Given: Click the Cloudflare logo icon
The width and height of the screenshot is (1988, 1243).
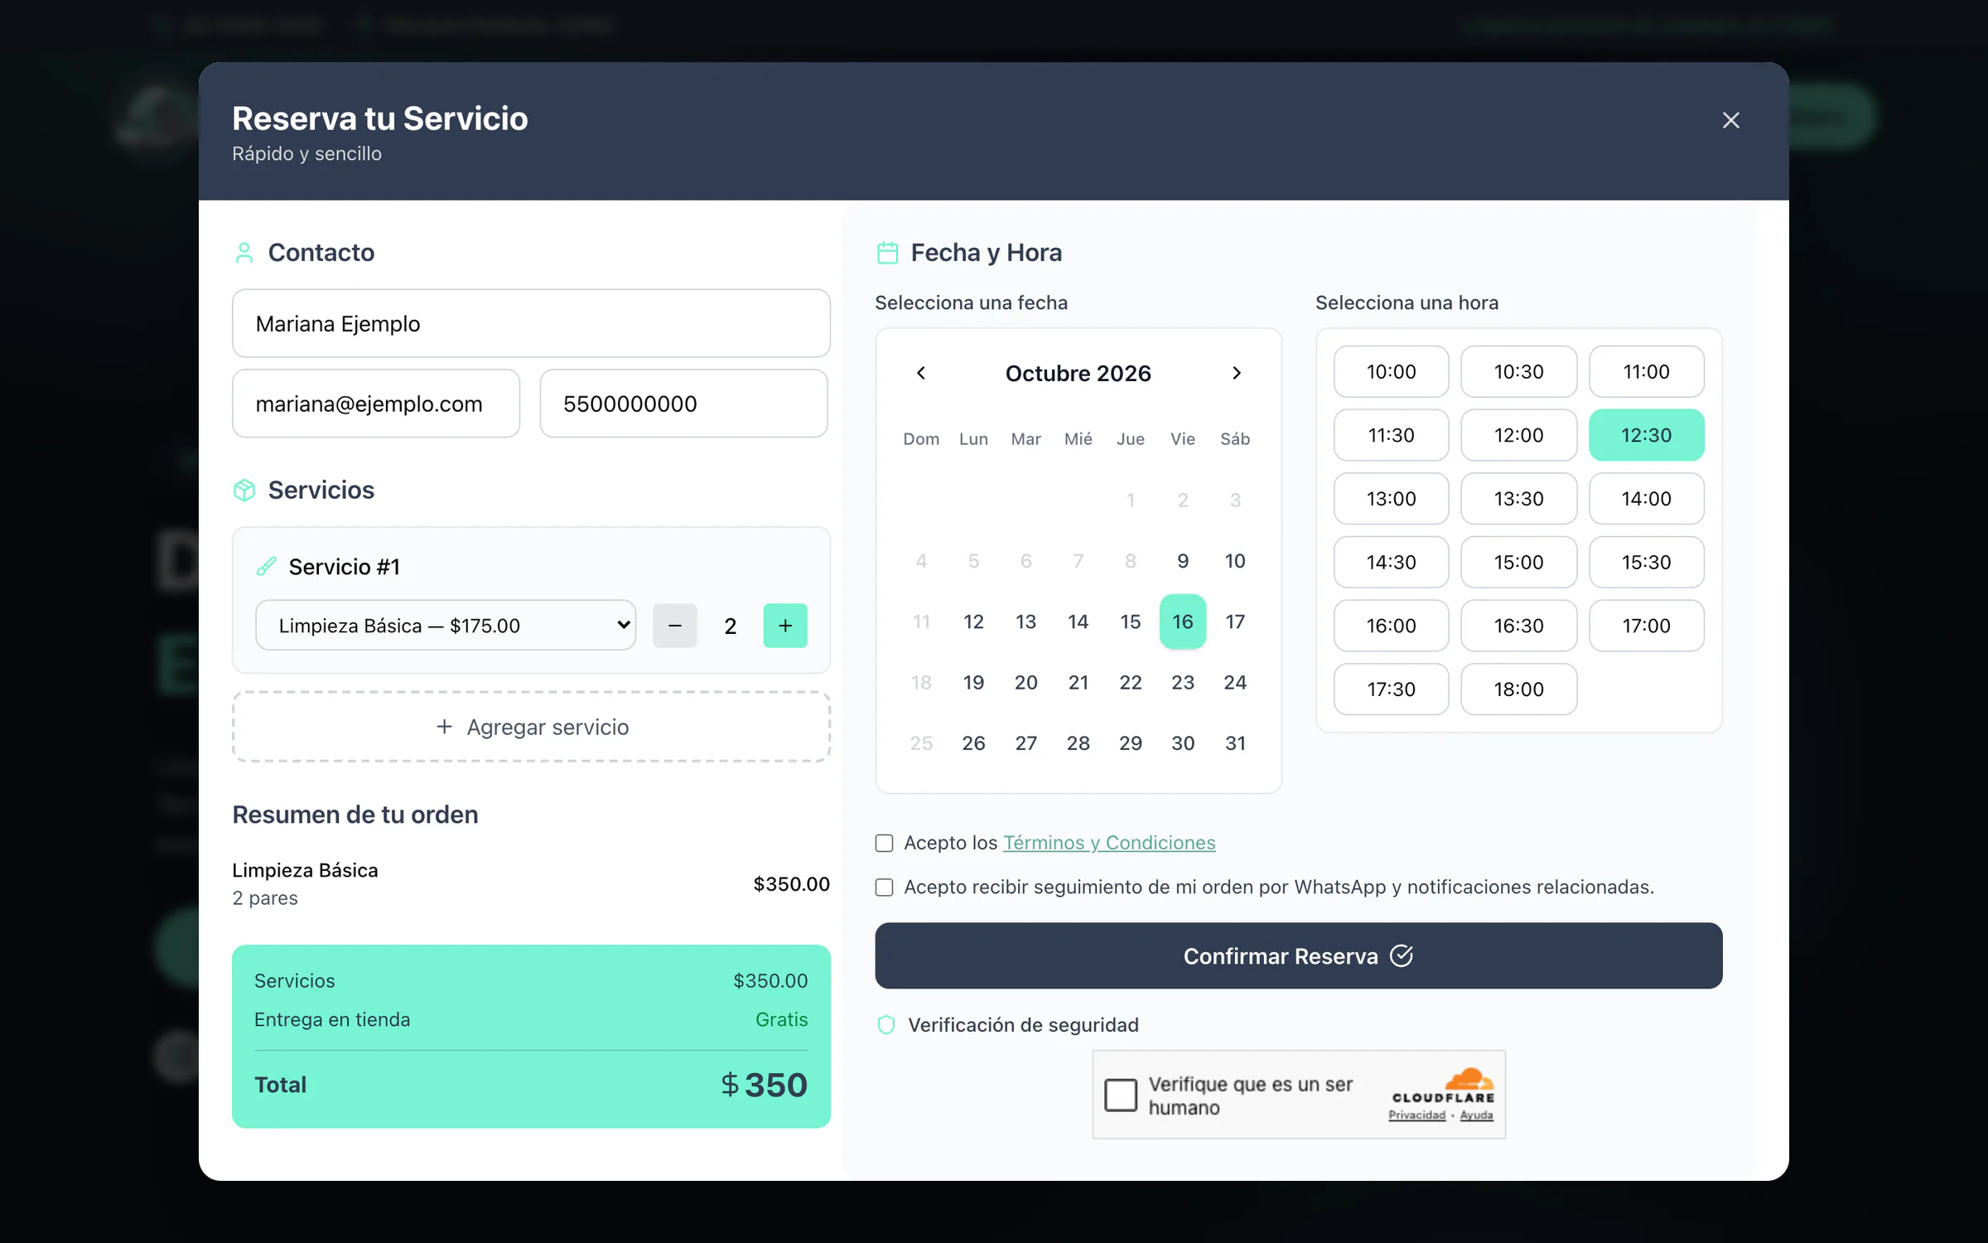Looking at the screenshot, I should click(1469, 1078).
